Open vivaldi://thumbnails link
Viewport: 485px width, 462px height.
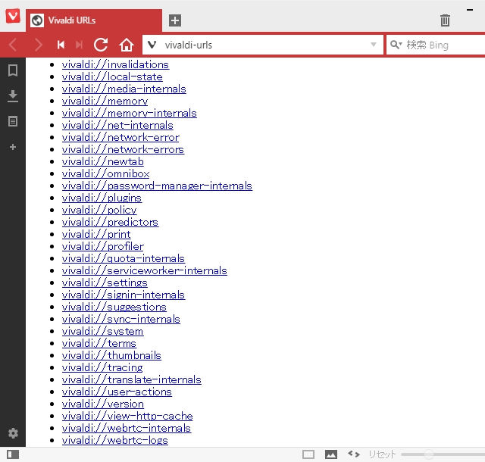[x=111, y=355]
